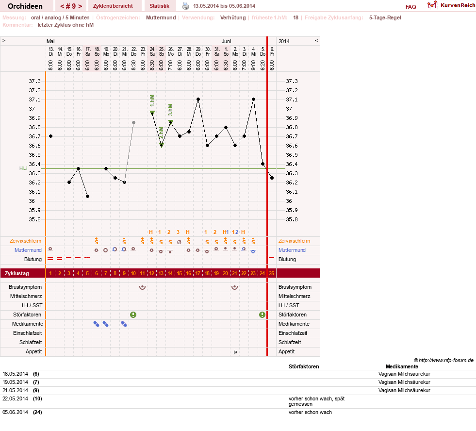Click the 37.1 temperature point on 29 May
Screen dimensions: 476x431
coord(198,99)
